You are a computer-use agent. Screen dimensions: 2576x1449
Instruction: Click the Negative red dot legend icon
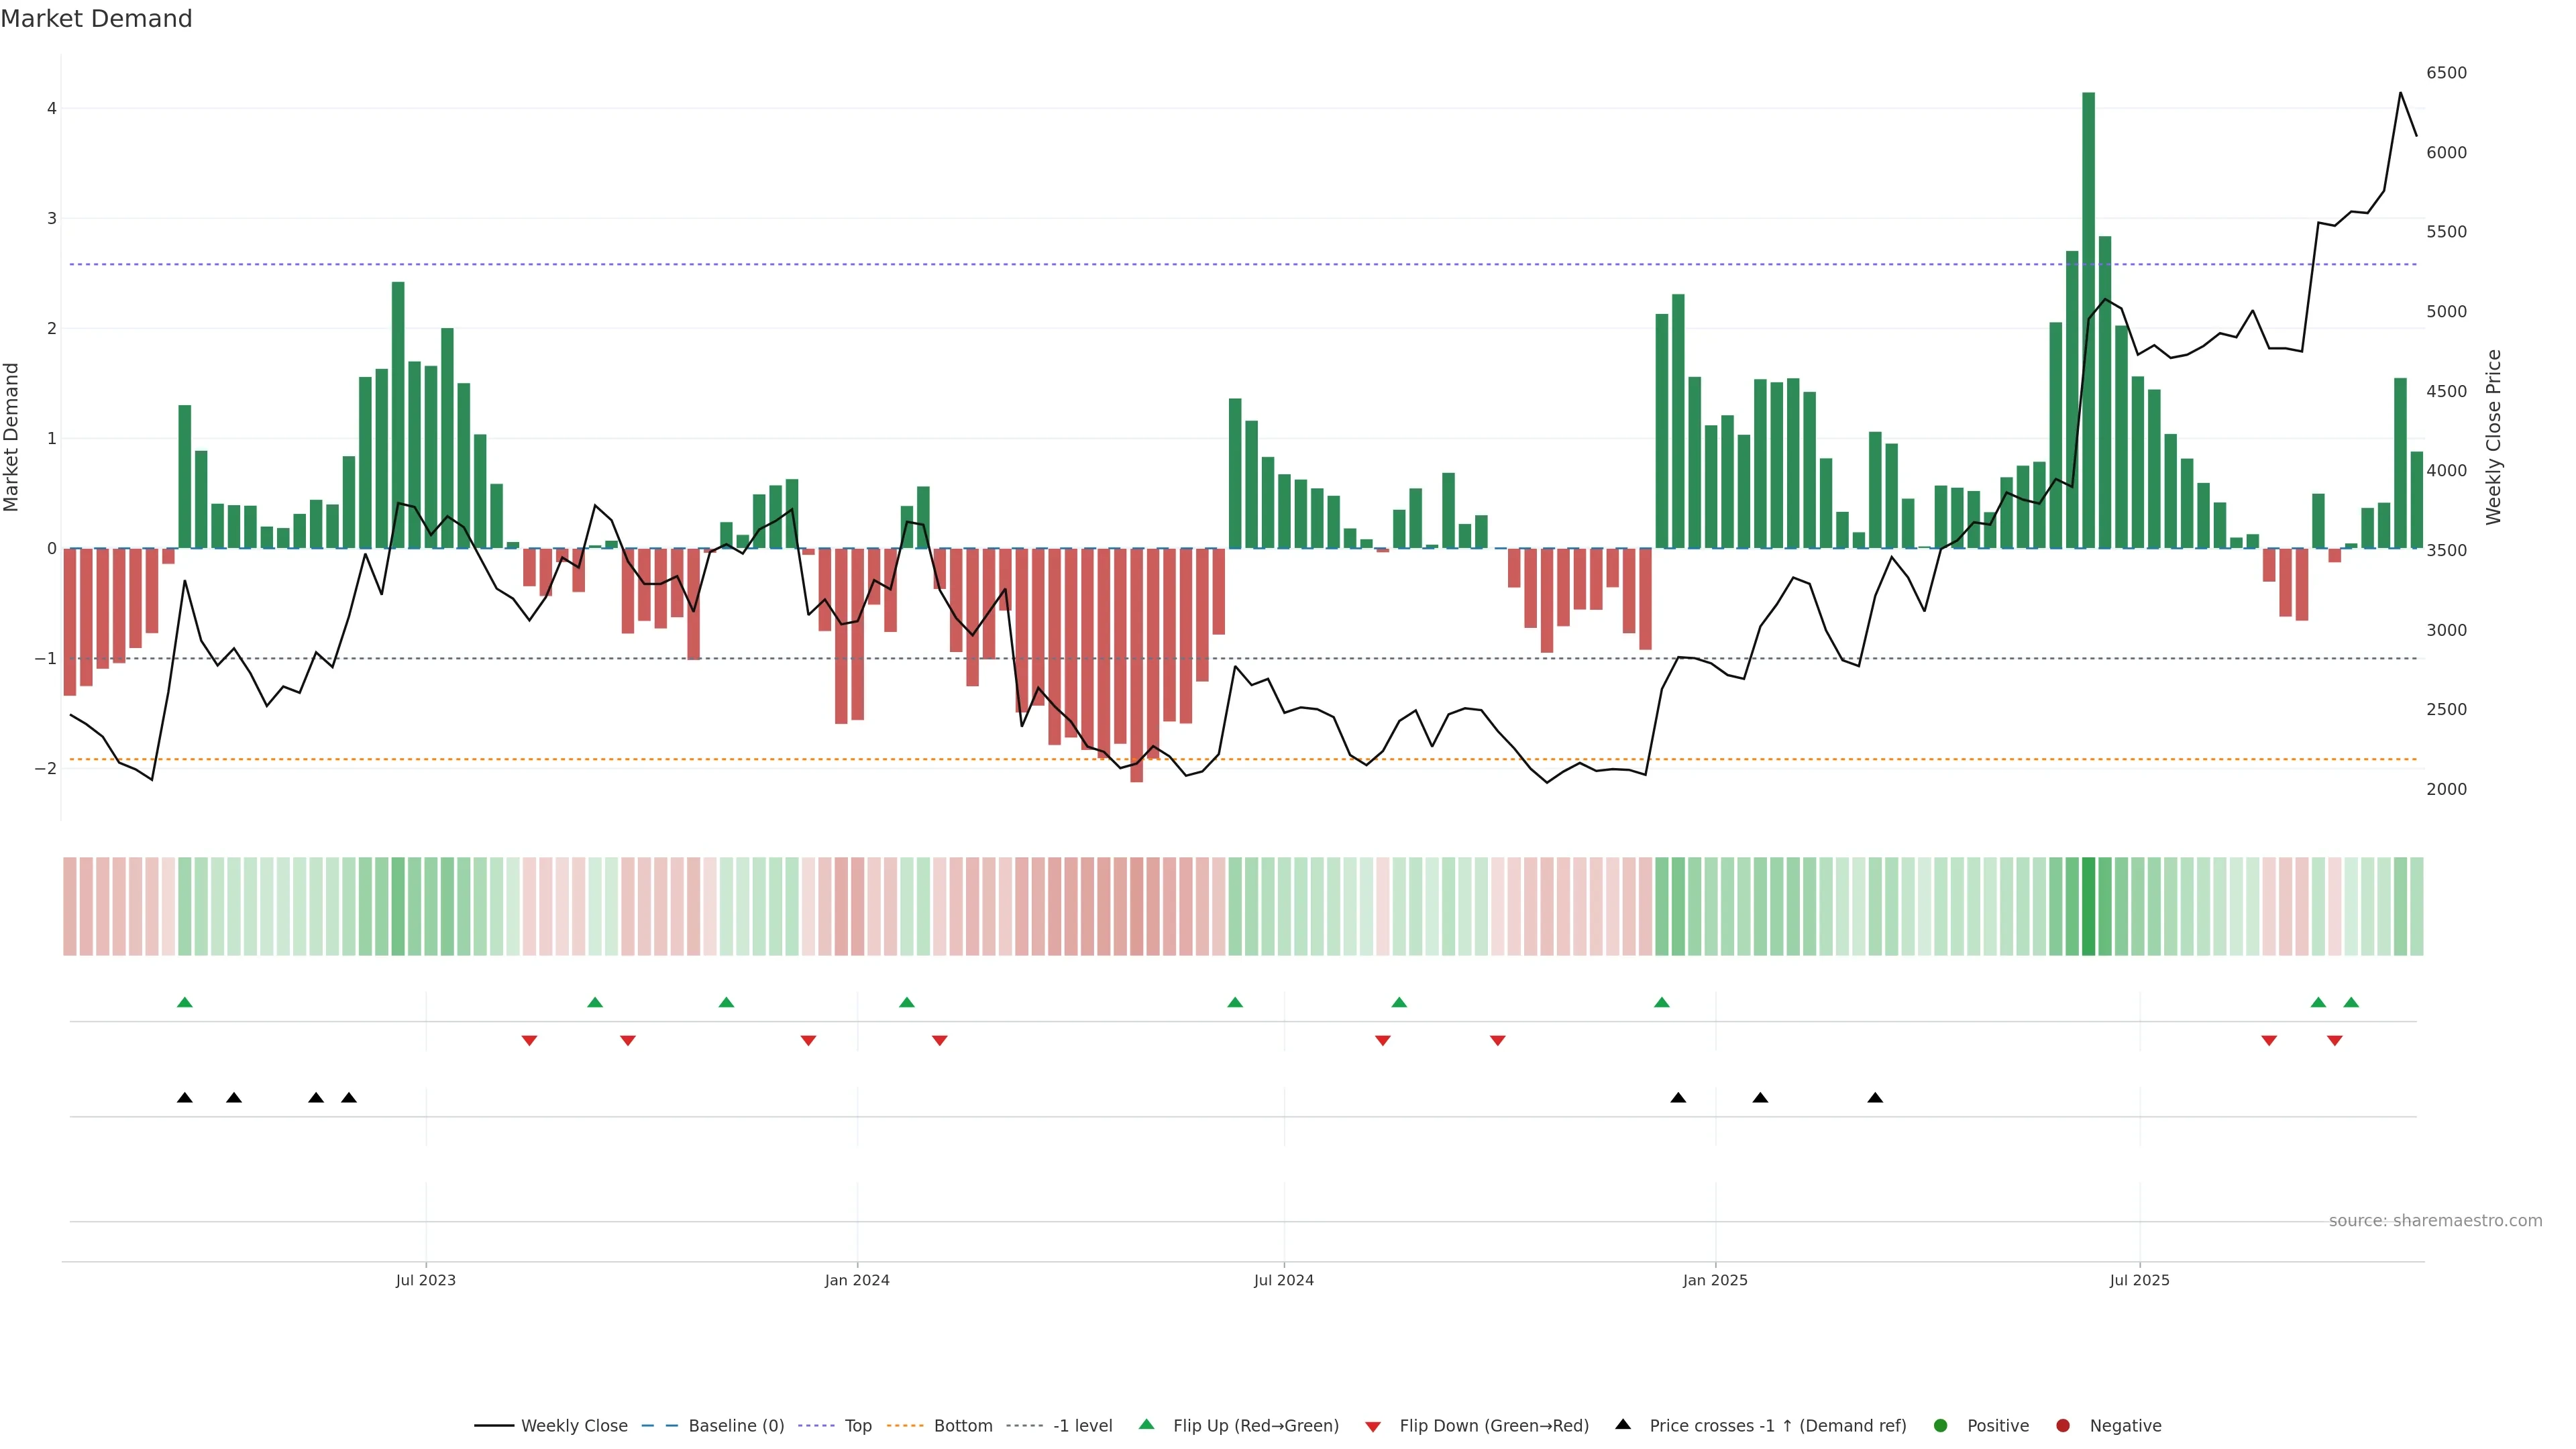coord(2063,1426)
